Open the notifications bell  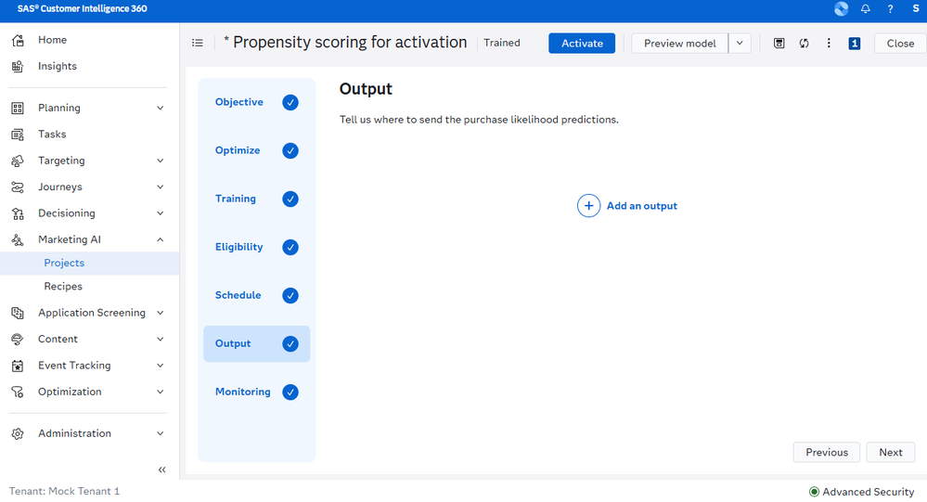tap(866, 9)
